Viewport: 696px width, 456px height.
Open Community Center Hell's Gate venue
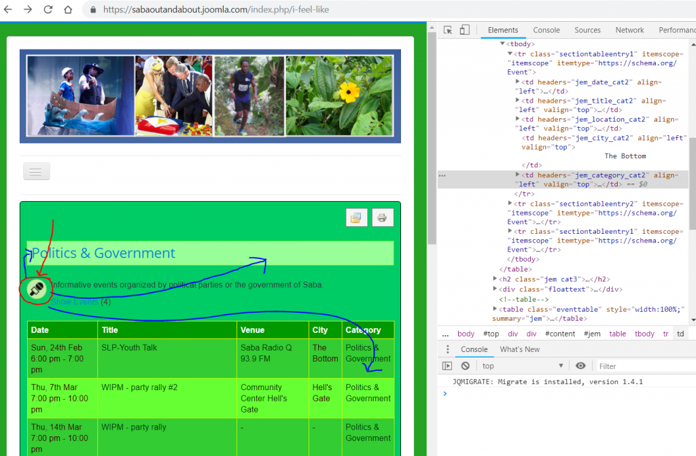click(x=264, y=398)
